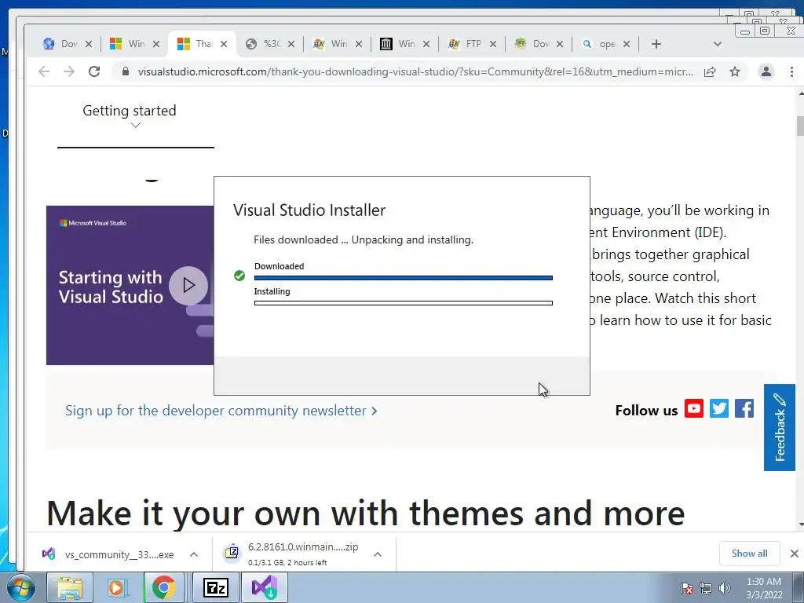
Task: Expand the Getting started section chevron
Action: (135, 125)
